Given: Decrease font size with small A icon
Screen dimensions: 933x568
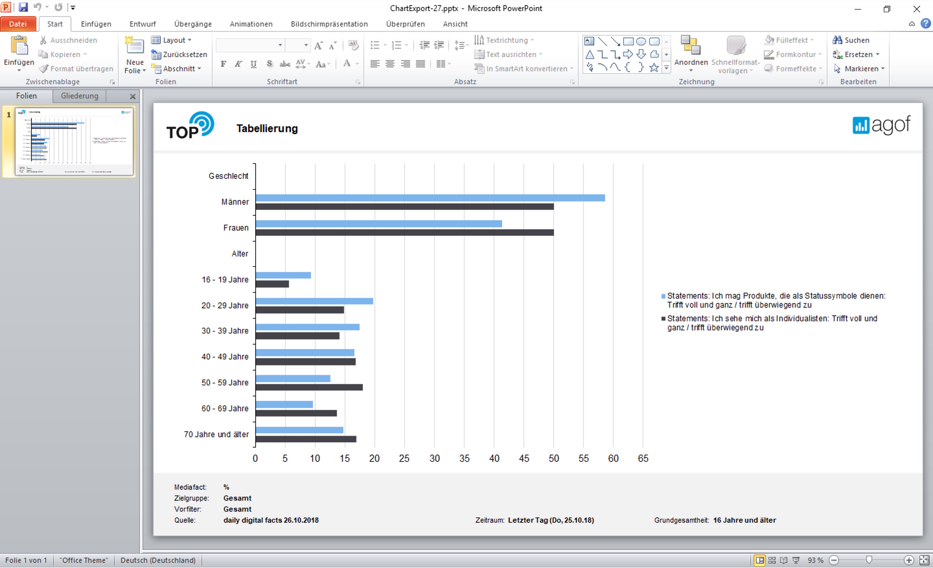Looking at the screenshot, I should [x=333, y=45].
